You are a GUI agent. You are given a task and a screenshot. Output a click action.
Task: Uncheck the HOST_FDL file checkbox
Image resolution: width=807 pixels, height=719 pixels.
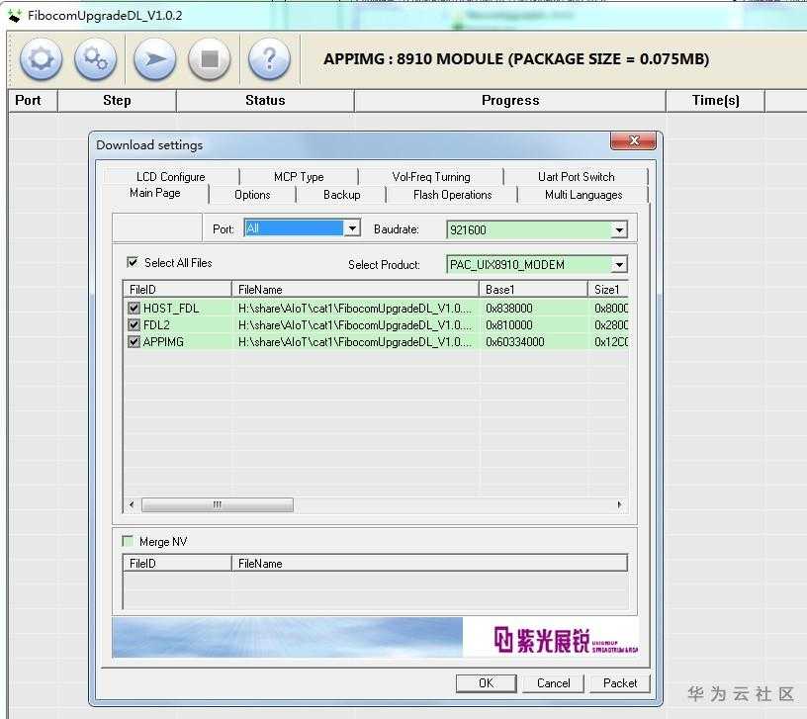[134, 308]
